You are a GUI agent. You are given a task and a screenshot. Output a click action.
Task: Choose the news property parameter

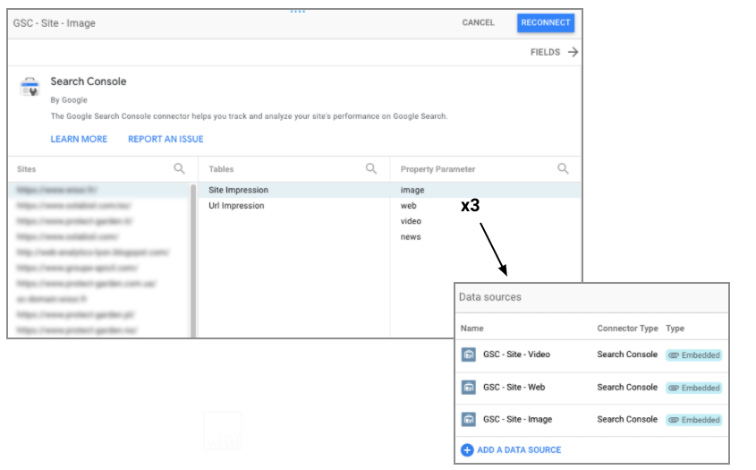[411, 237]
